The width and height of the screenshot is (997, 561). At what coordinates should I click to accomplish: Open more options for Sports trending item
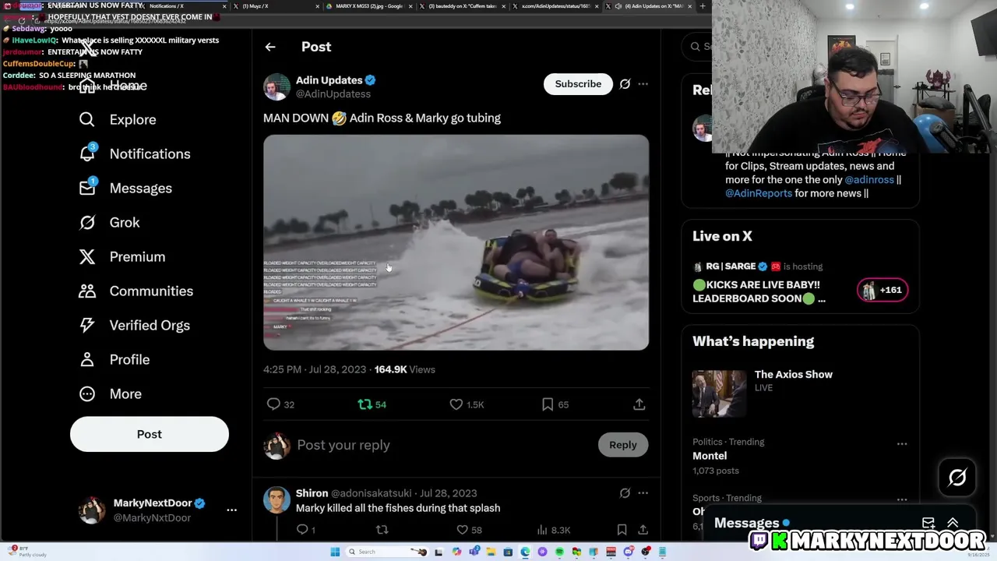[902, 499]
